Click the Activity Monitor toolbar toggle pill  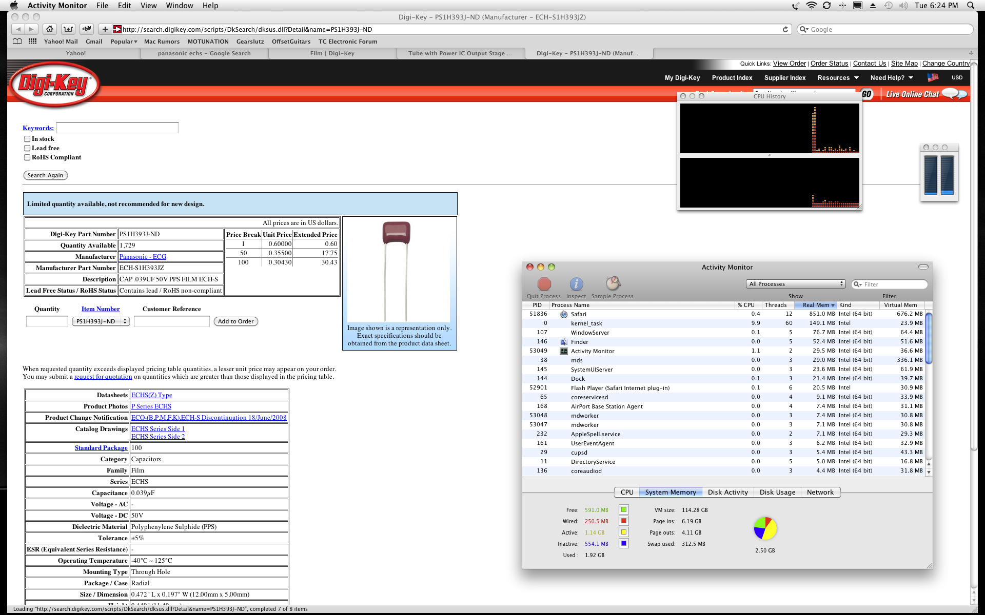click(923, 267)
